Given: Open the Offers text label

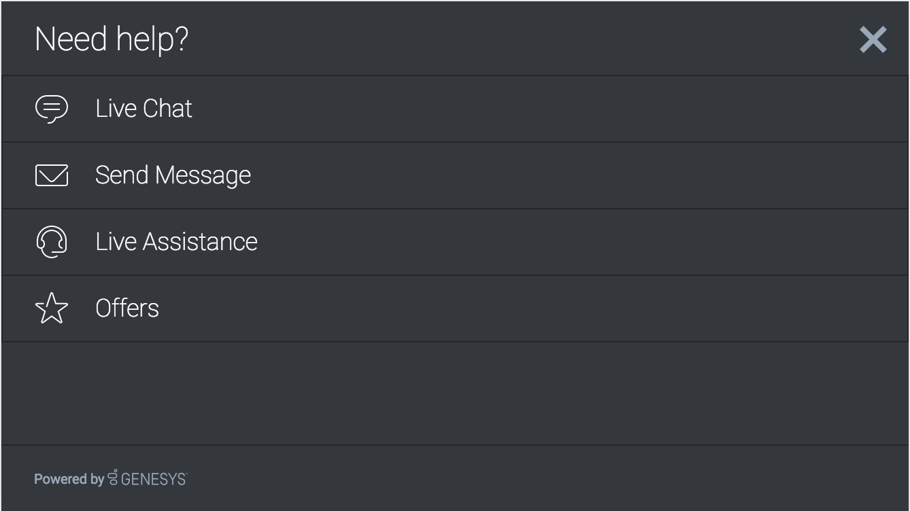Looking at the screenshot, I should click(x=127, y=309).
